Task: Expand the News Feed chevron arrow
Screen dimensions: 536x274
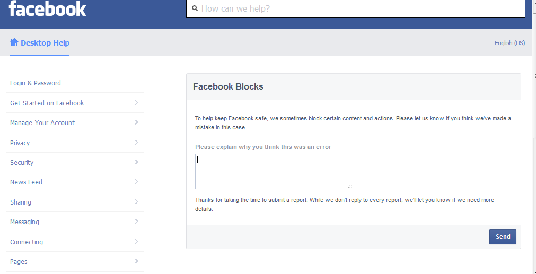Action: 136,181
